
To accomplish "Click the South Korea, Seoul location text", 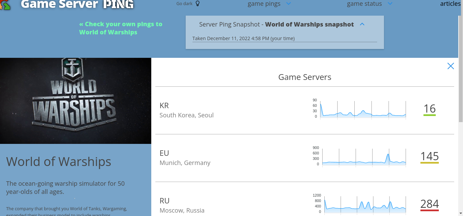I will pos(187,115).
